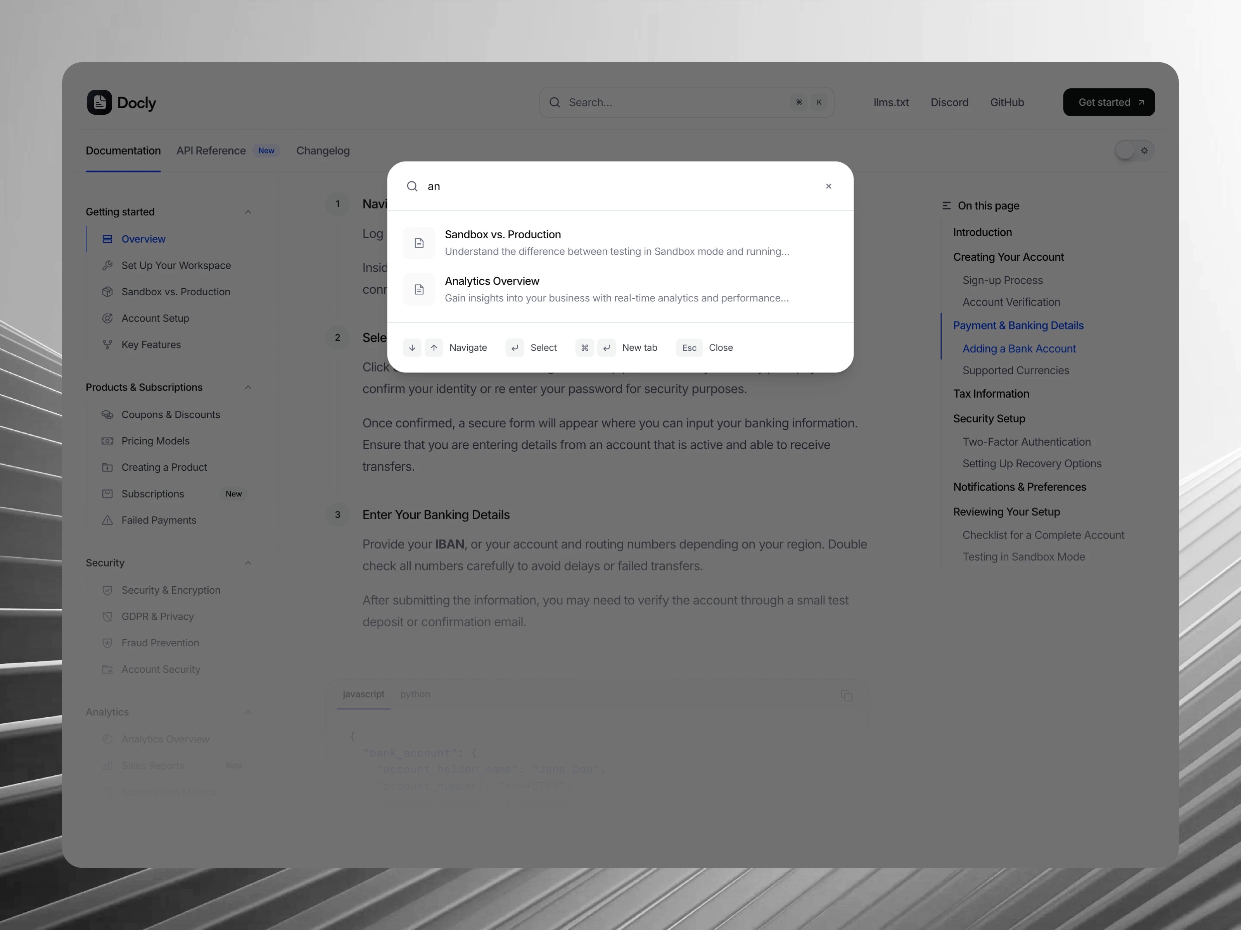Screen dimensions: 1241x930
Task: Click the On this page list icon
Action: coord(947,206)
